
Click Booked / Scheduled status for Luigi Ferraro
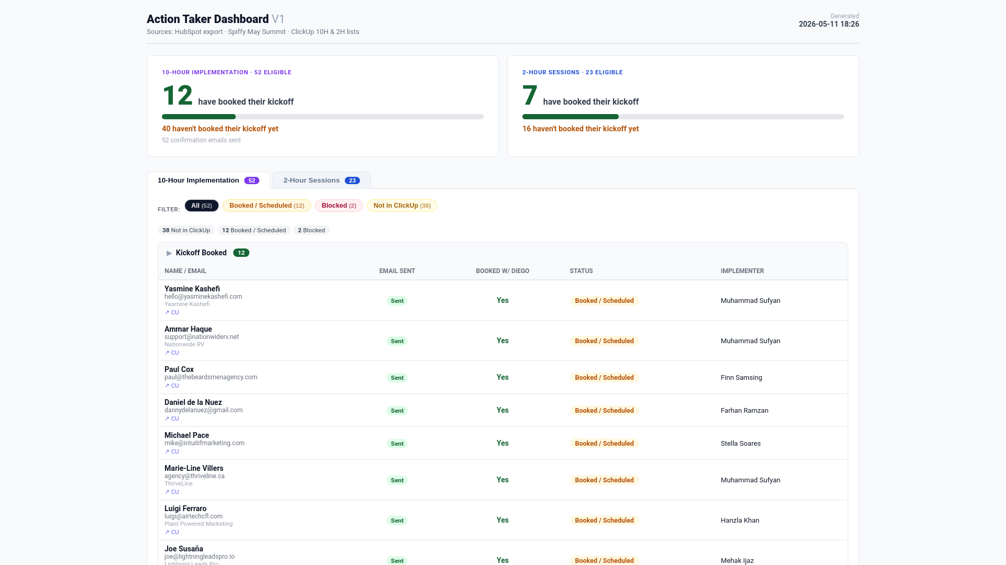(x=605, y=521)
